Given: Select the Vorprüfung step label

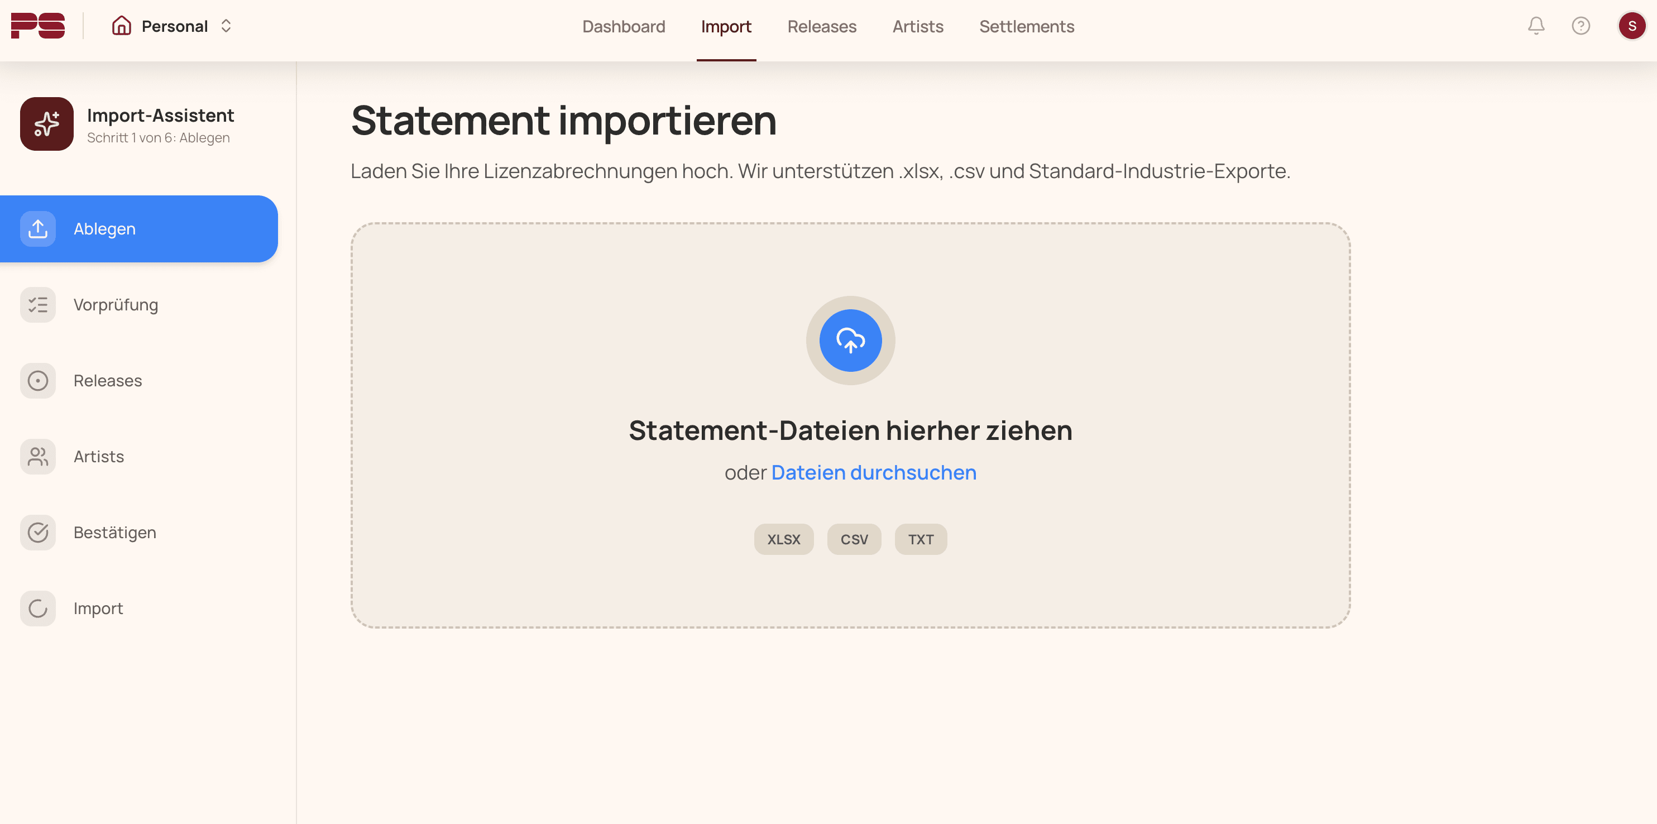Looking at the screenshot, I should point(116,304).
